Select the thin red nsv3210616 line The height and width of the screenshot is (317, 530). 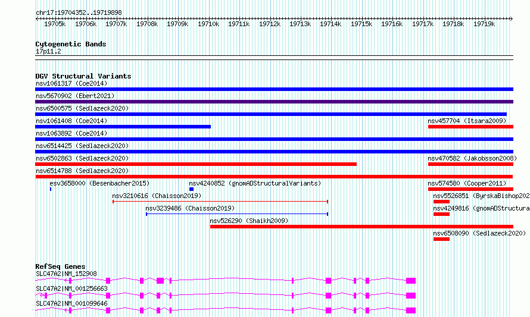coord(220,202)
